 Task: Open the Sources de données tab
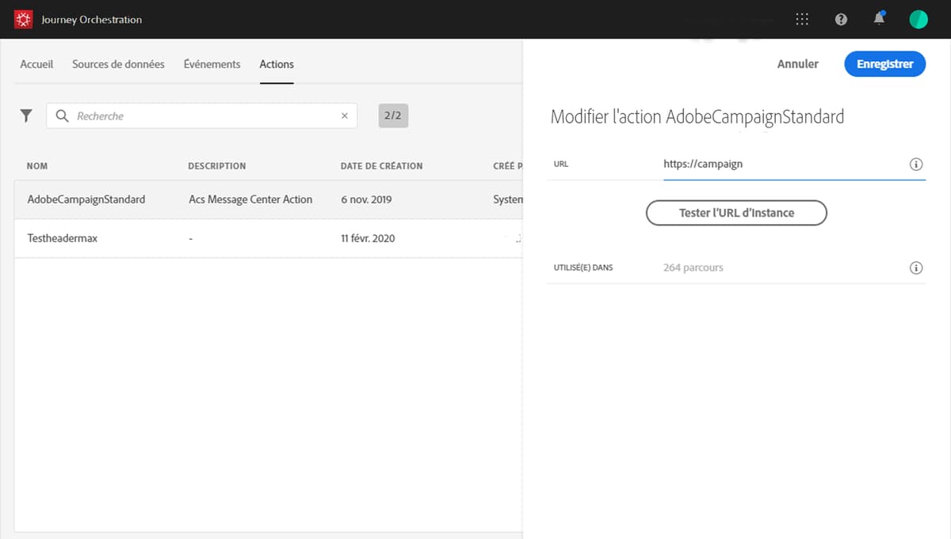click(x=118, y=64)
